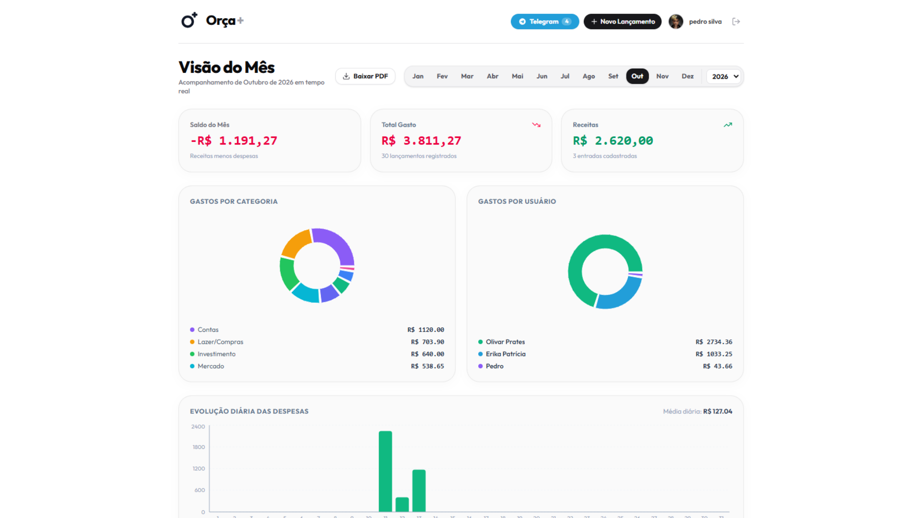Click the Receitas value R$ 2.620,00
The width and height of the screenshot is (921, 518).
pyautogui.click(x=613, y=141)
